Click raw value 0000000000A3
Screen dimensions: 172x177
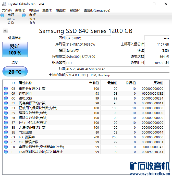[x=153, y=147]
